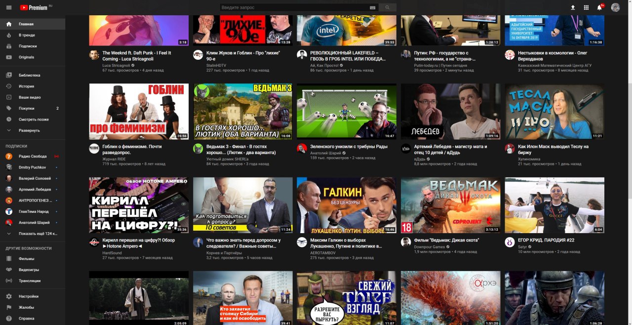Screen dimensions: 632x325
Task: Open Настройки settings
Action: 33,296
